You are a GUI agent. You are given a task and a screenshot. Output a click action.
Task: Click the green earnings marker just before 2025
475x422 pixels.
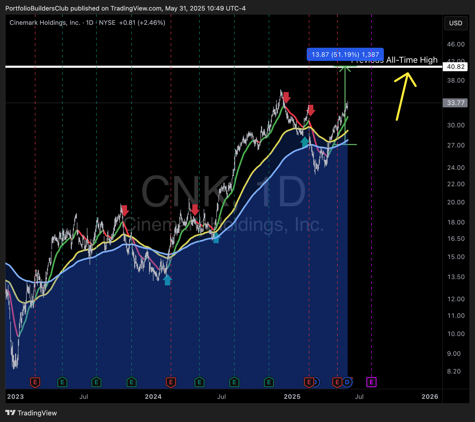[269, 382]
